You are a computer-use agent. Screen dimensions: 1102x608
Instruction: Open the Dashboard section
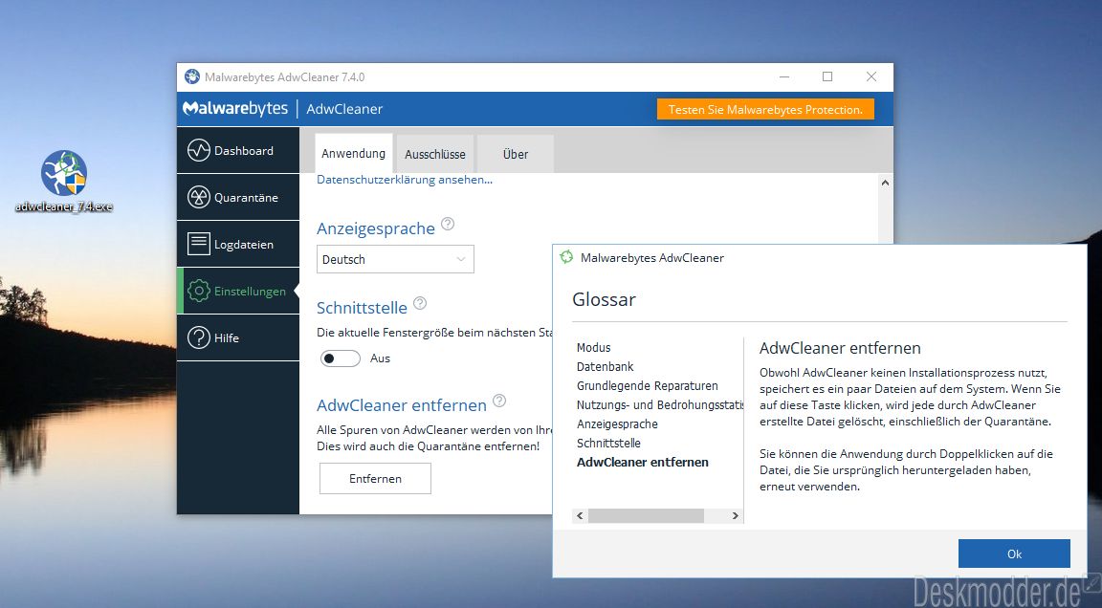[238, 150]
